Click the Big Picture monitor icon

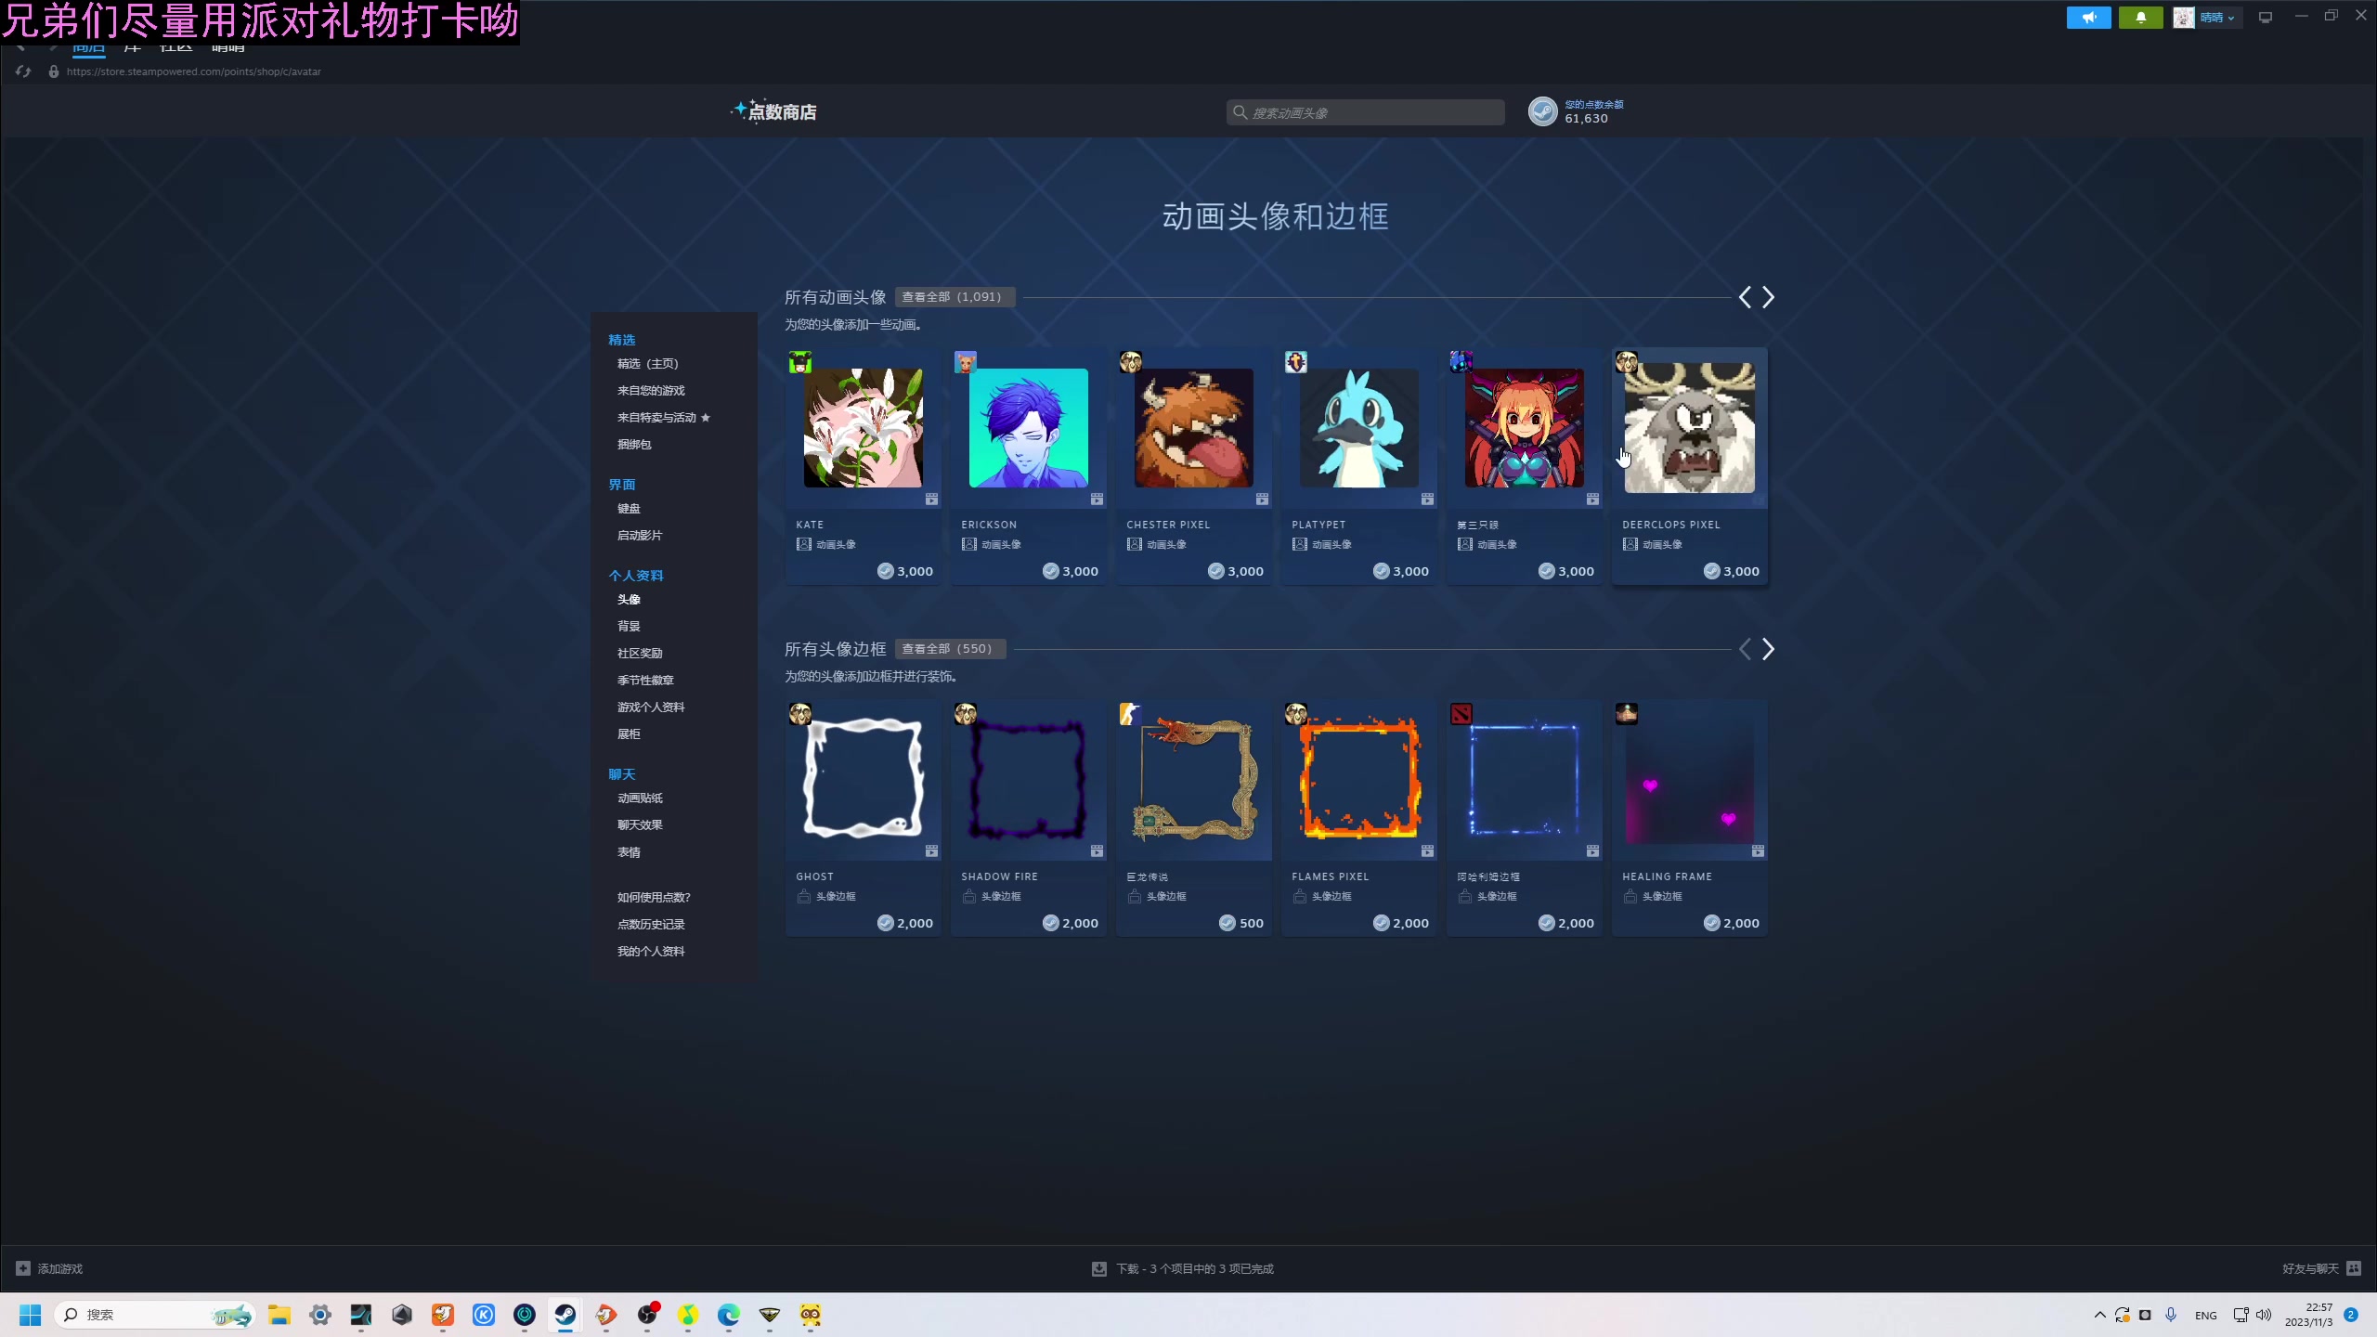pyautogui.click(x=2266, y=18)
